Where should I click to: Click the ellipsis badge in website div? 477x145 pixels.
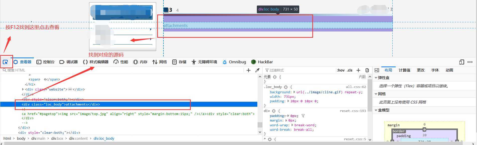(x=70, y=89)
